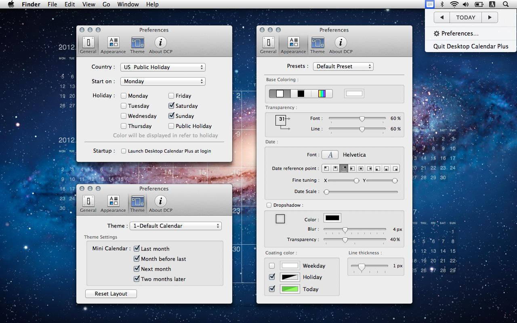Select the rainbow base coloring option
The height and width of the screenshot is (323, 517).
(x=322, y=94)
